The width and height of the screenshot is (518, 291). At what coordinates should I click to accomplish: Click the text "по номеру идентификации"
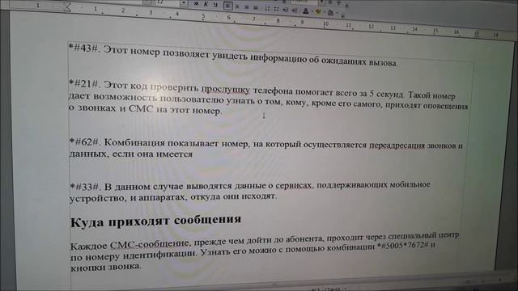[x=134, y=255]
